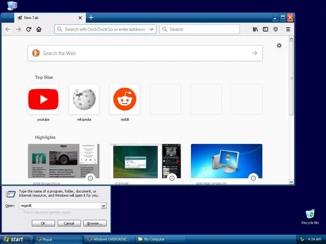Toggle Run in separate memory space checkbox
The image size is (326, 244).
pos(21,212)
